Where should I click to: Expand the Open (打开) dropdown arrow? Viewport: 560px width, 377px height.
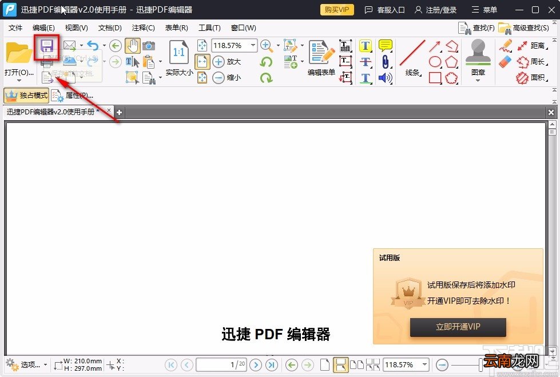[x=19, y=81]
